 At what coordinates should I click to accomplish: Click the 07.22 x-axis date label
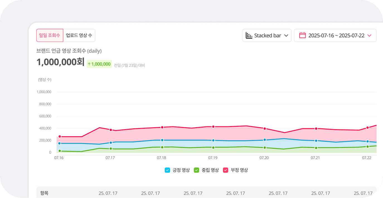(367, 158)
